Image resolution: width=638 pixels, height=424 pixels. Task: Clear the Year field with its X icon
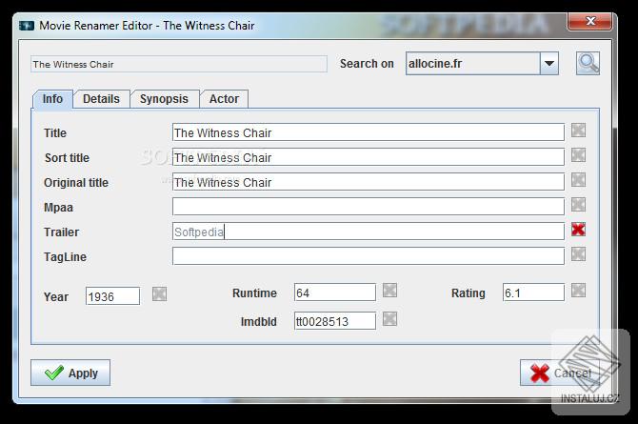(x=160, y=293)
